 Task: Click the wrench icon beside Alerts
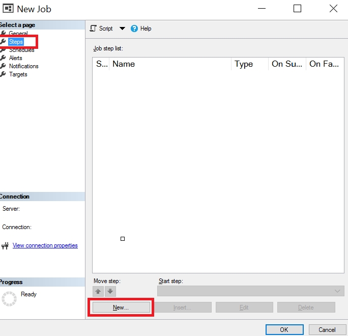[x=3, y=58]
